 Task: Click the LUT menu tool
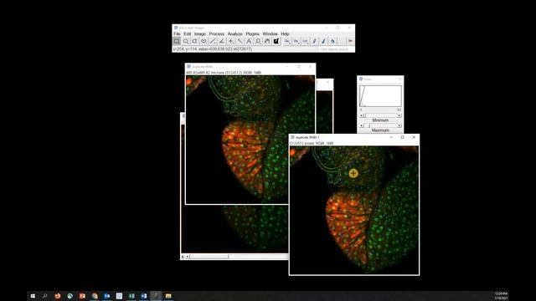tap(305, 41)
